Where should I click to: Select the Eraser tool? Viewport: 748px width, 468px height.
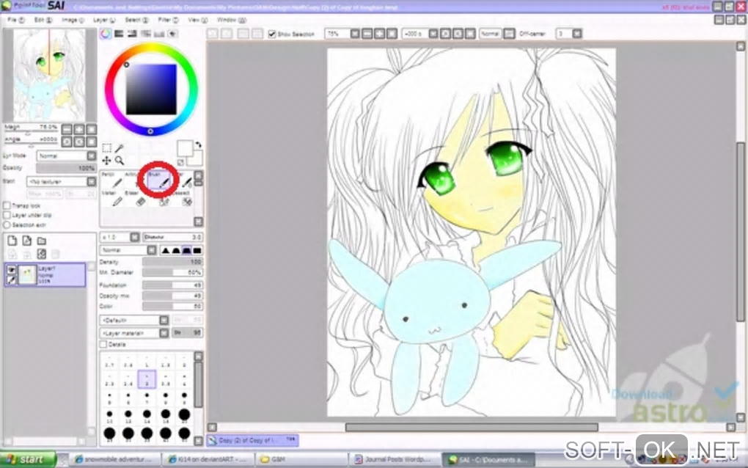136,200
